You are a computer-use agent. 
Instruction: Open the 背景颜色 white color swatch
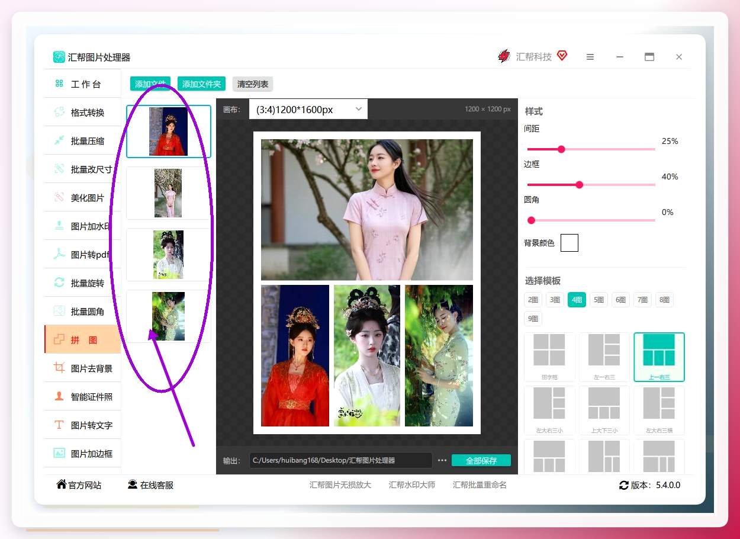pyautogui.click(x=570, y=243)
